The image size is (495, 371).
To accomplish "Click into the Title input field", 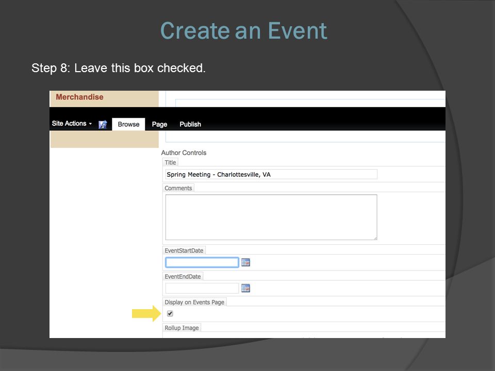I will pyautogui.click(x=271, y=175).
